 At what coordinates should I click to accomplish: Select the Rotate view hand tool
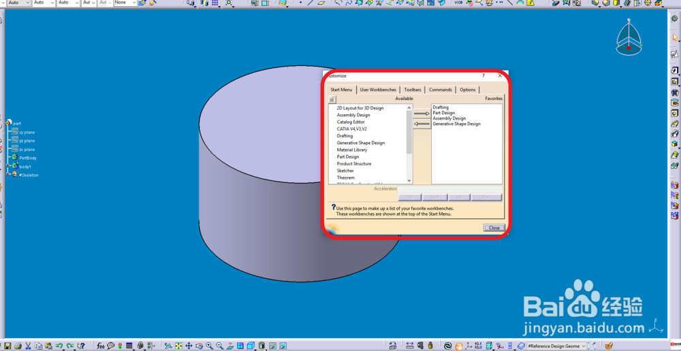pyautogui.click(x=199, y=346)
